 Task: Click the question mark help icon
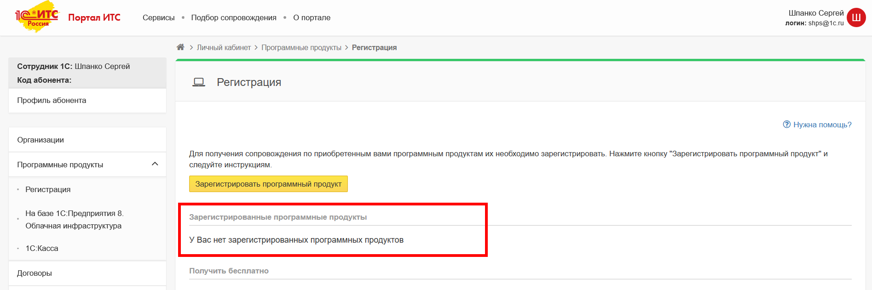point(786,125)
